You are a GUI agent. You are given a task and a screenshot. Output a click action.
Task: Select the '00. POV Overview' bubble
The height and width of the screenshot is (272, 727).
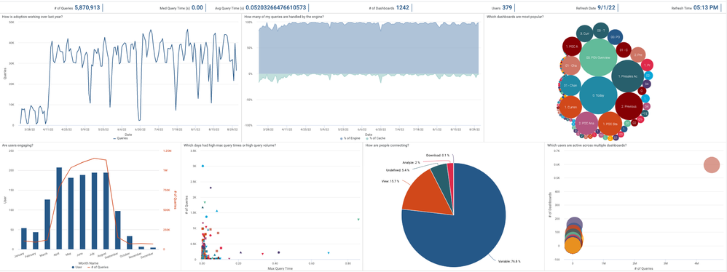coord(597,58)
